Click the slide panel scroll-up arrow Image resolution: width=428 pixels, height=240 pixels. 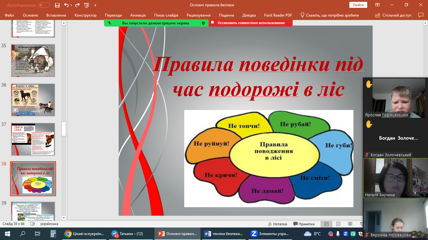pos(64,23)
